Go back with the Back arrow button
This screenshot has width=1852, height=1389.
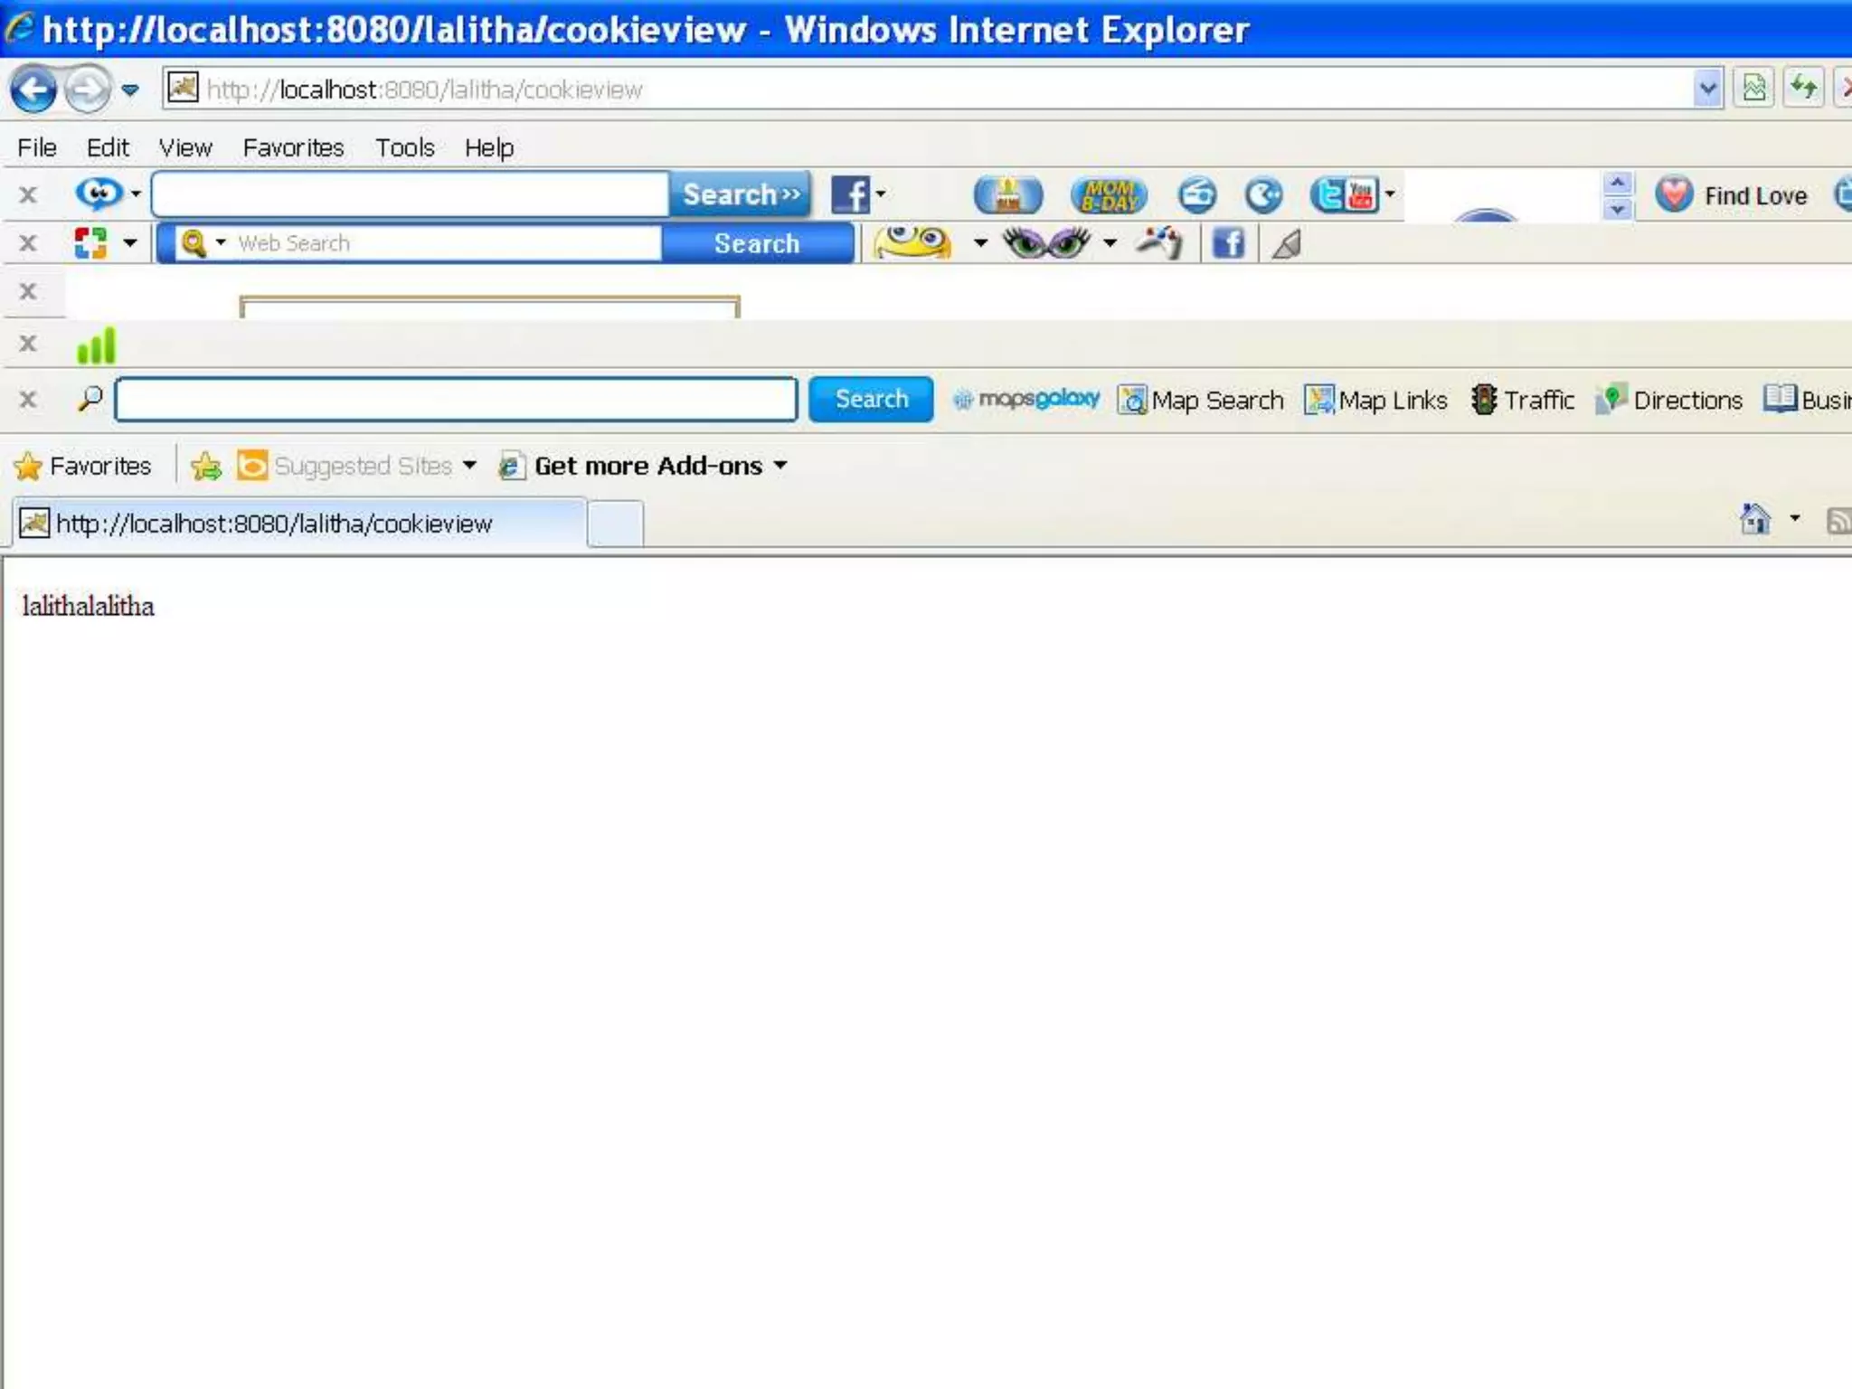point(33,90)
